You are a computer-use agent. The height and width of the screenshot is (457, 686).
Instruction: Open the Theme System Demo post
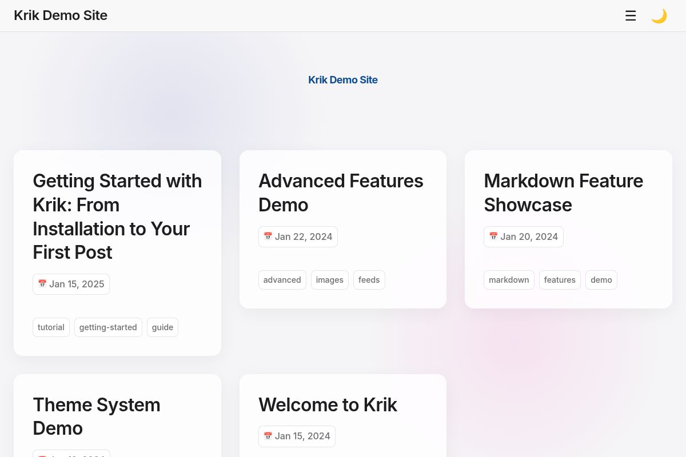[x=97, y=416]
